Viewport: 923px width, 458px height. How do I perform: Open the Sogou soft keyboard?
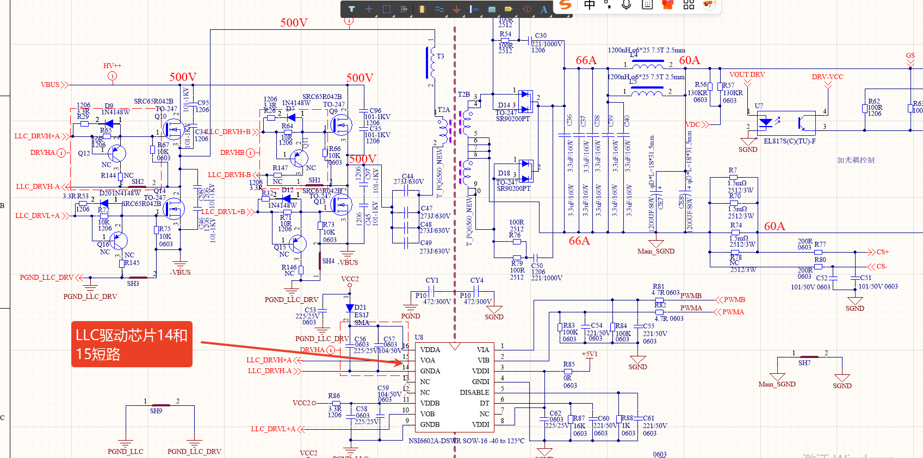pos(647,5)
